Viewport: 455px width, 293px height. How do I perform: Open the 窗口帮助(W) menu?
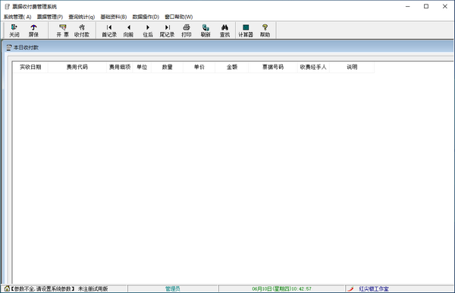click(179, 17)
